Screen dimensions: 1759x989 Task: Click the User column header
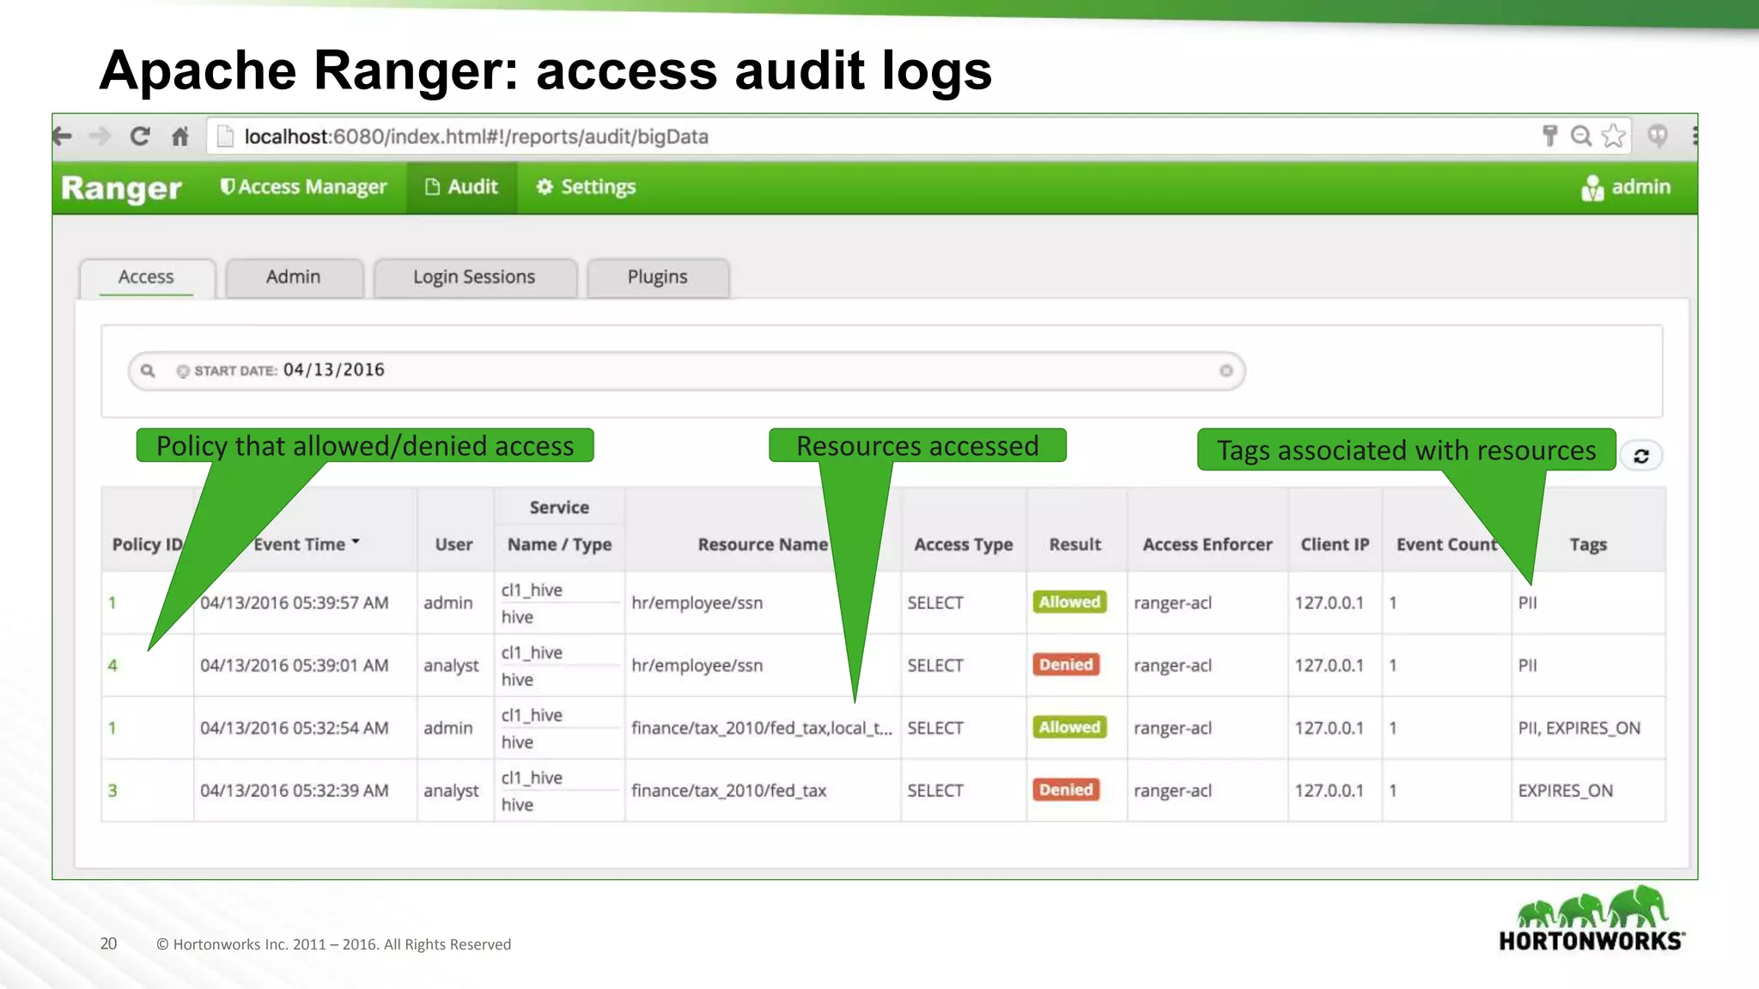pos(453,544)
